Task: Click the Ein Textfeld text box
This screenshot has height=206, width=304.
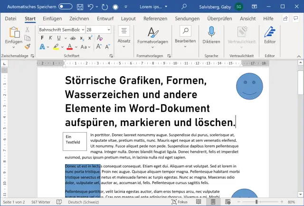Action: click(x=75, y=141)
